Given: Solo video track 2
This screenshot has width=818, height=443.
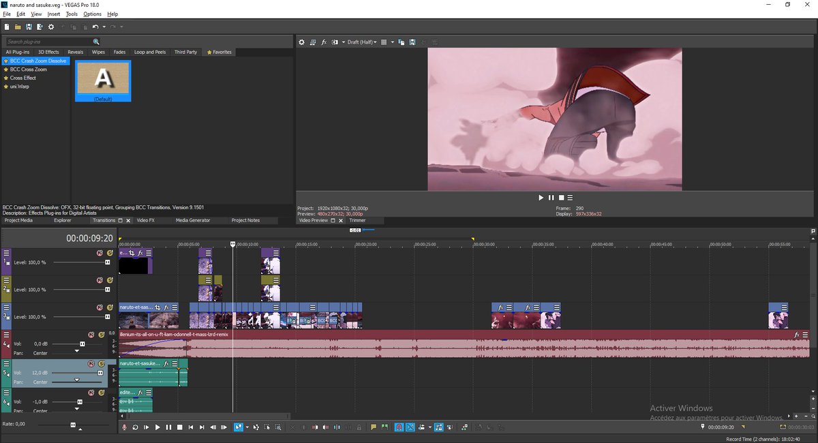Looking at the screenshot, I should tap(110, 279).
